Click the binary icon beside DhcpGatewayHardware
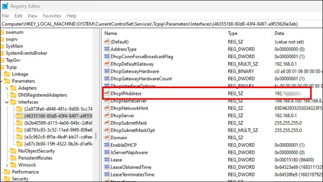 (107, 72)
